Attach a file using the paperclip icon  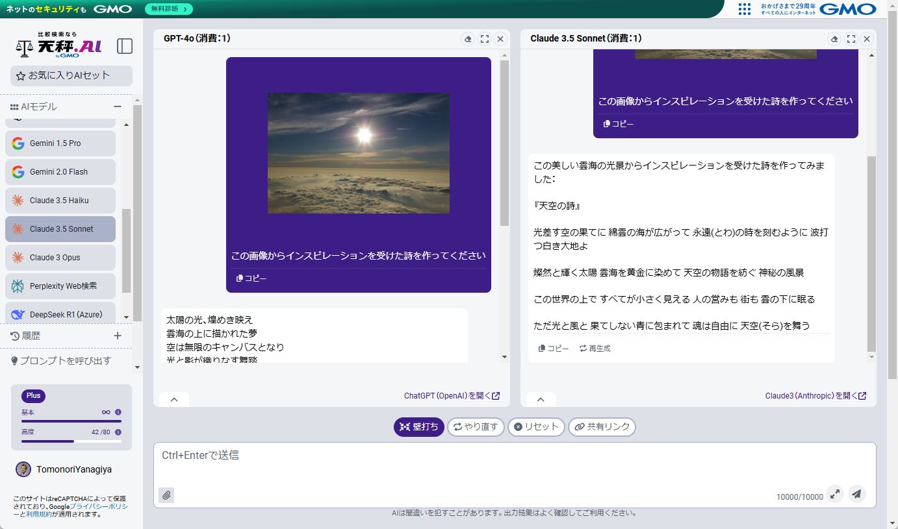[x=166, y=495]
